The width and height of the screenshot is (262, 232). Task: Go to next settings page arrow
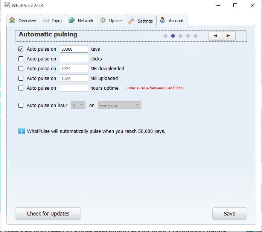click(x=228, y=36)
